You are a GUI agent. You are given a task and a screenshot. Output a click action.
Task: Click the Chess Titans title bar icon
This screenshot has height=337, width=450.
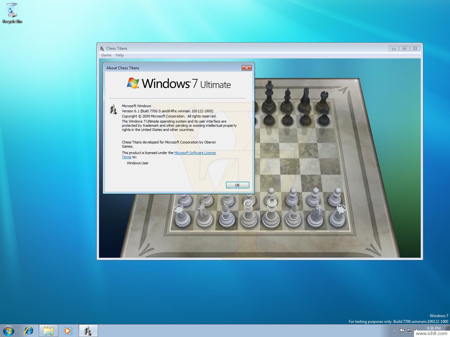102,48
